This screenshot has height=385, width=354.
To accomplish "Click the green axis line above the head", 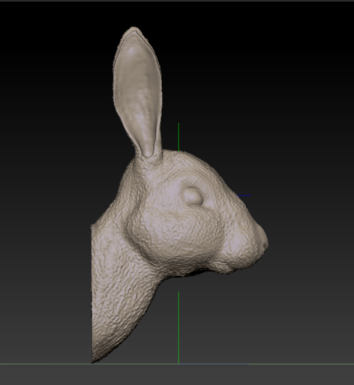I will pos(178,136).
